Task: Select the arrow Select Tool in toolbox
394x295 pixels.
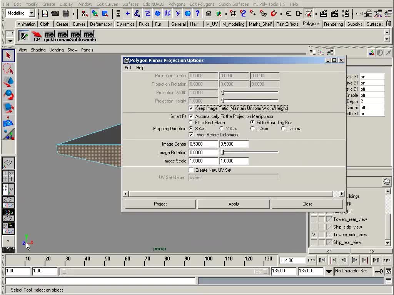Action: pos(8,56)
